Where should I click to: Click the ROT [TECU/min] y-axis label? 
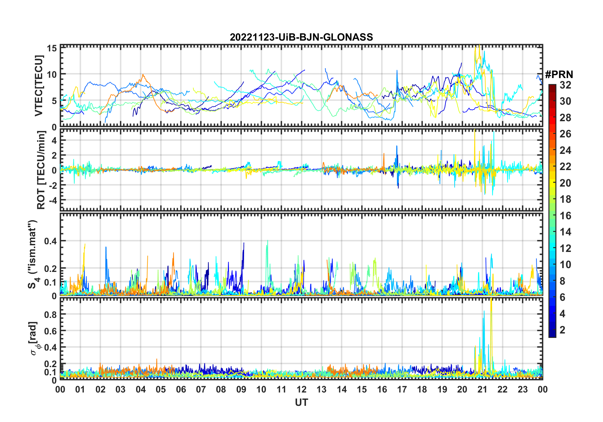(41, 170)
